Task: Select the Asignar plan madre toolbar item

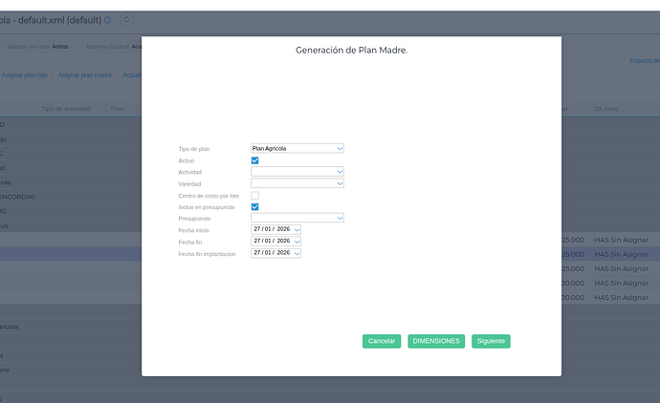Action: [x=84, y=74]
